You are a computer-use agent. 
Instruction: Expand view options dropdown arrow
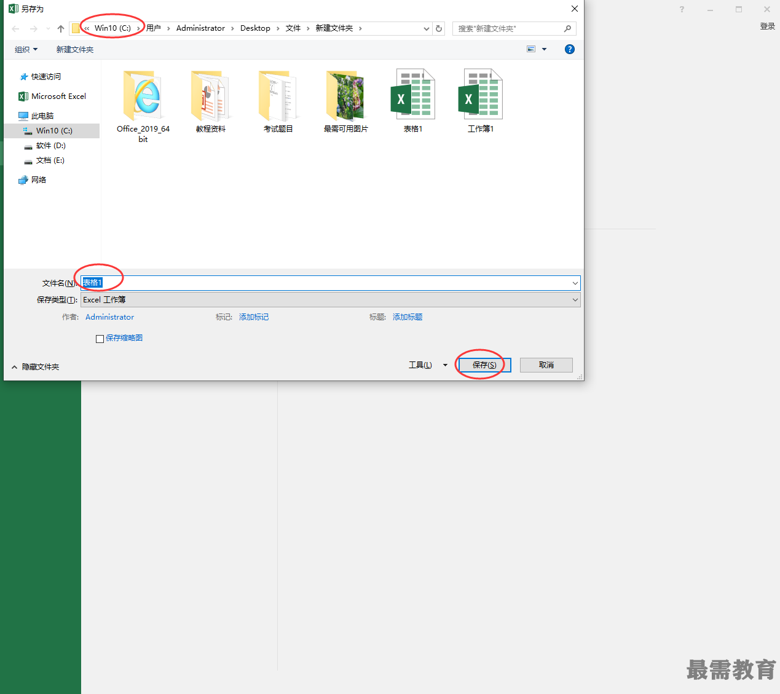pyautogui.click(x=544, y=49)
